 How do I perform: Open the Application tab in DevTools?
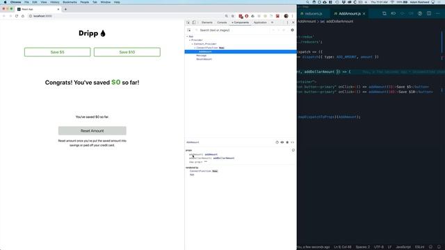coord(260,22)
